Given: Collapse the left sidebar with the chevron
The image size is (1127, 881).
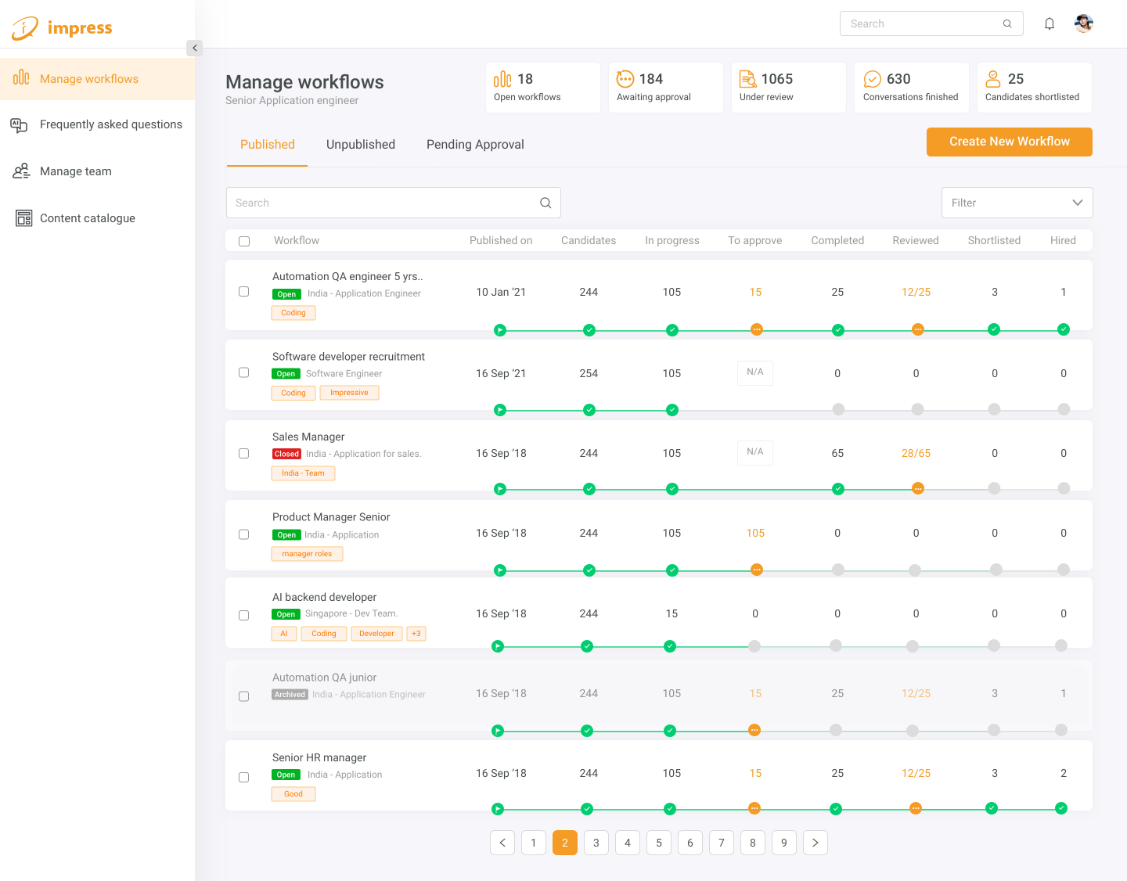Looking at the screenshot, I should point(194,48).
